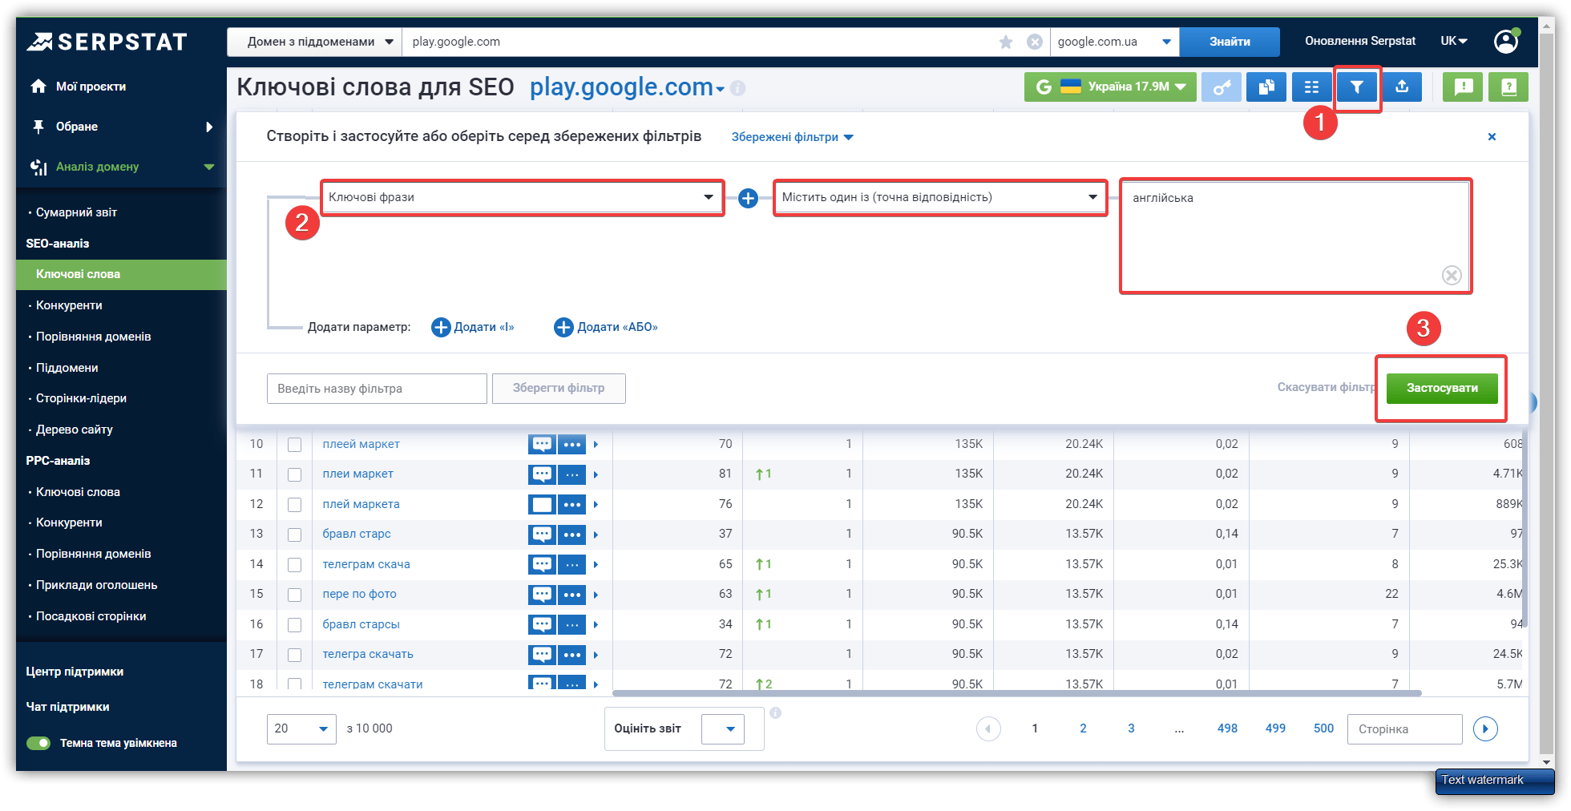Clear the filter text with the X icon

(x=1452, y=275)
